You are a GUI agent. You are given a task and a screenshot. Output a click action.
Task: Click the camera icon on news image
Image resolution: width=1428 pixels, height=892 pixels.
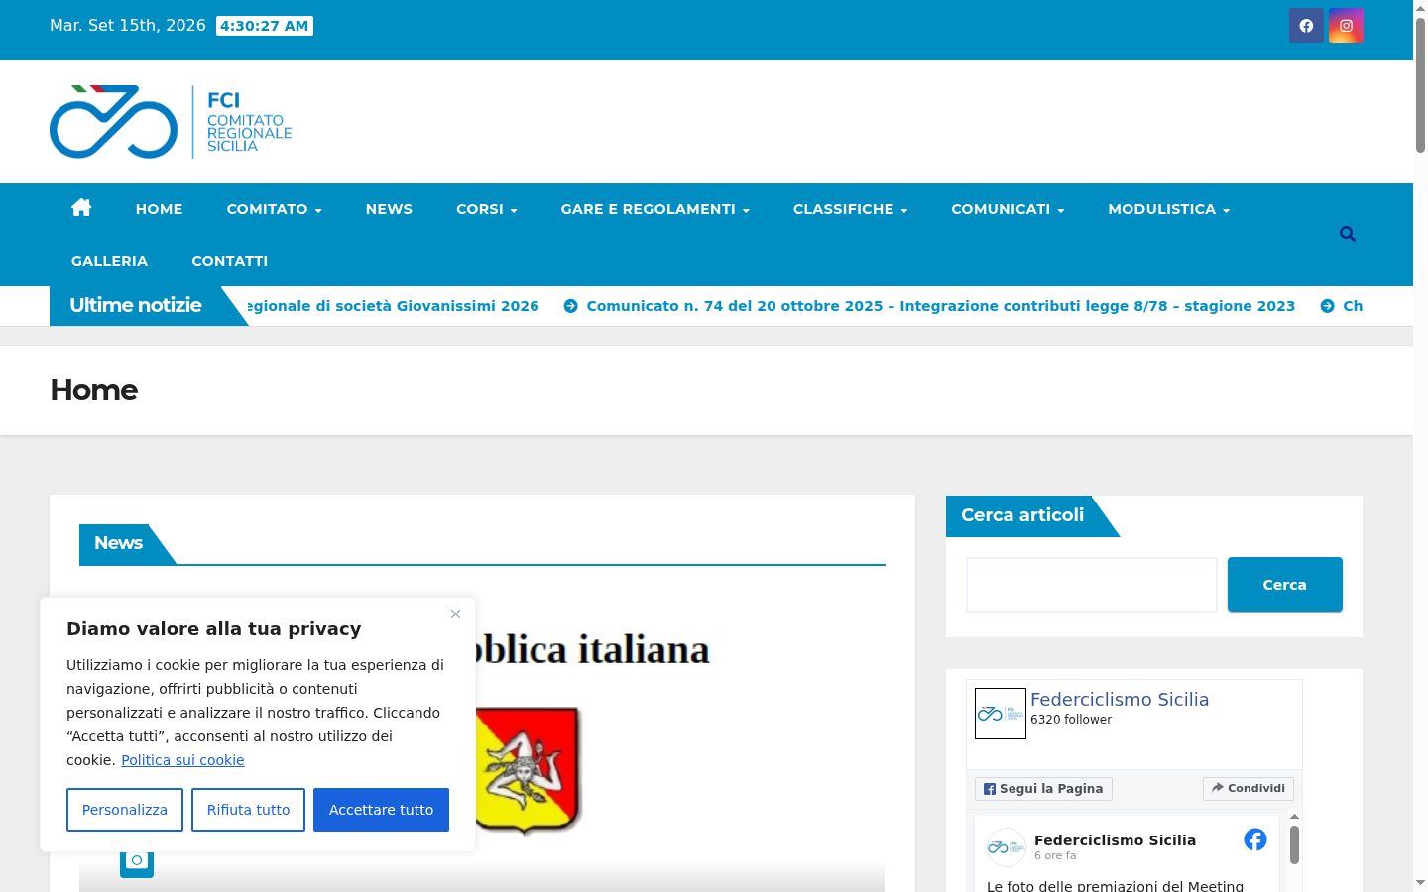coord(137,860)
